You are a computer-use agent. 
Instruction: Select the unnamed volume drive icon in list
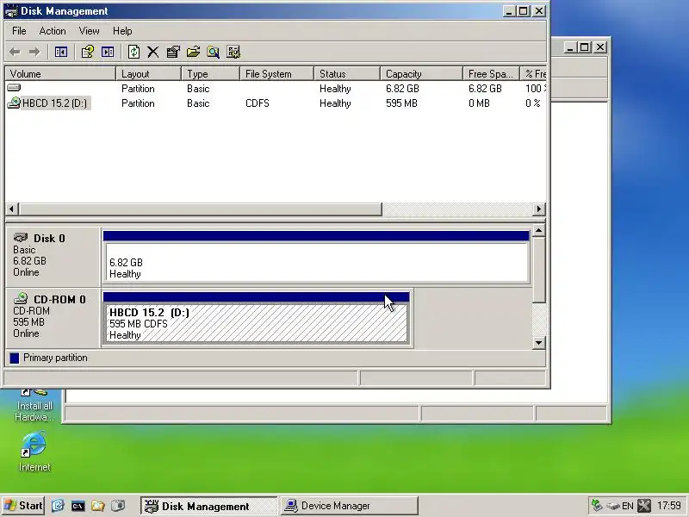14,88
